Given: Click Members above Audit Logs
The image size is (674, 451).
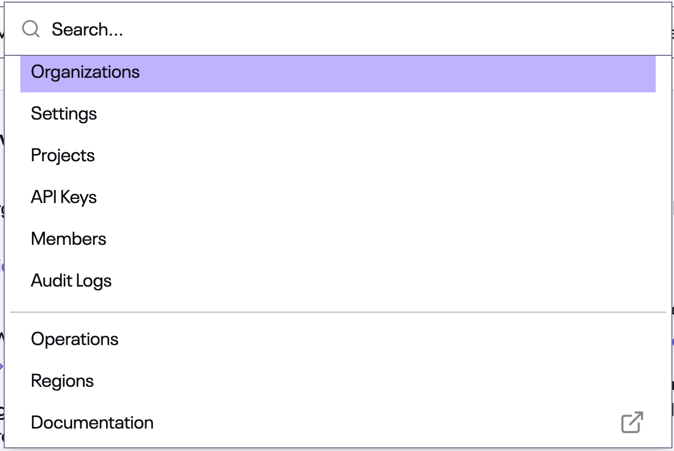Looking at the screenshot, I should (x=69, y=239).
